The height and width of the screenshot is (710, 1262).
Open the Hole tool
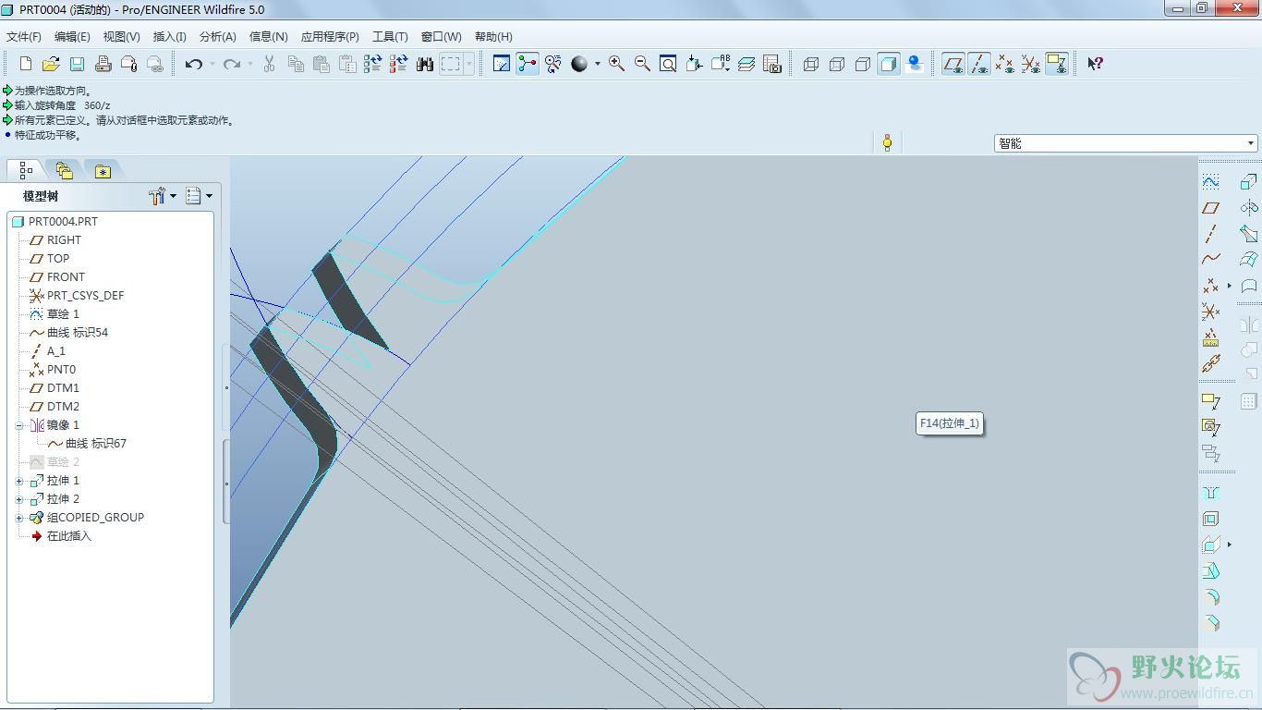1211,493
